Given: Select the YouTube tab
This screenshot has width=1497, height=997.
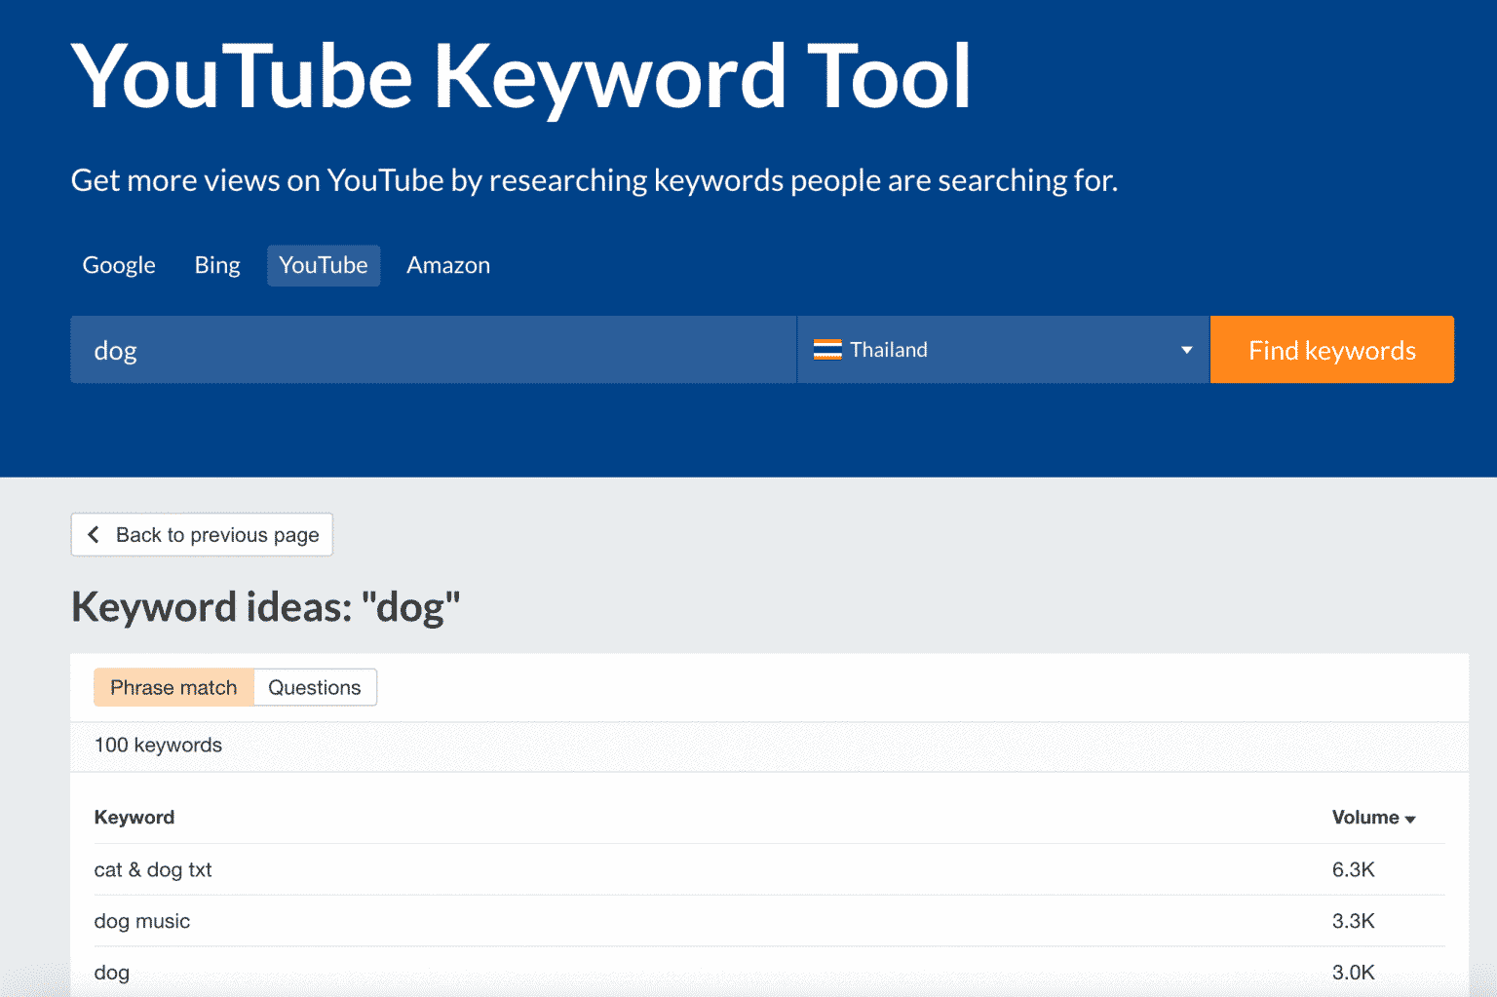Looking at the screenshot, I should coord(324,265).
